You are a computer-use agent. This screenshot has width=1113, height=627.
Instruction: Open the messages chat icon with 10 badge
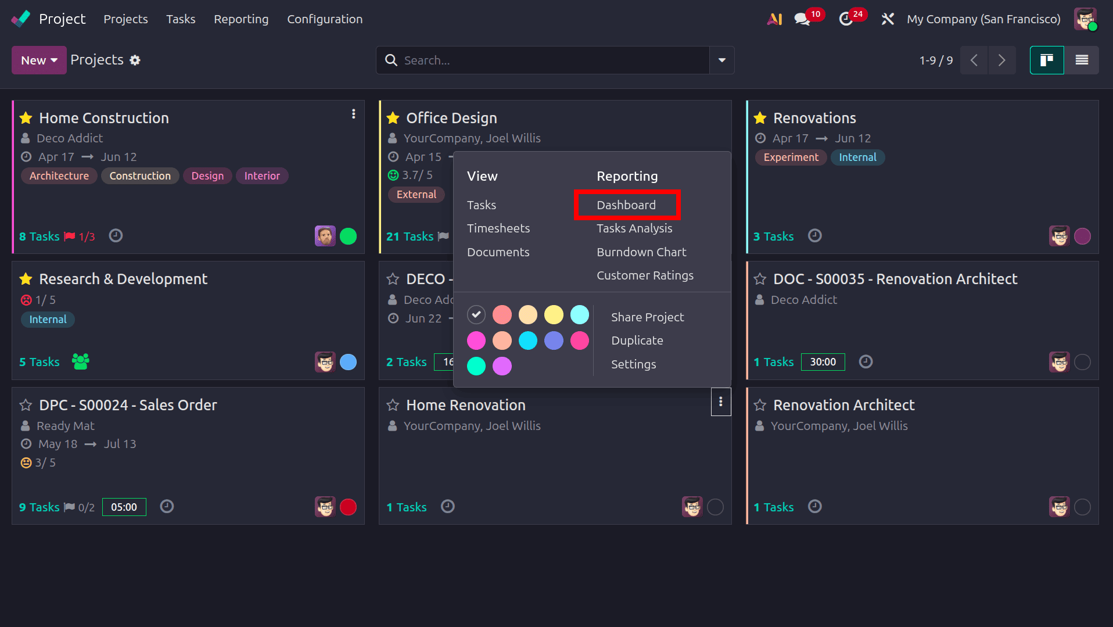click(x=802, y=19)
